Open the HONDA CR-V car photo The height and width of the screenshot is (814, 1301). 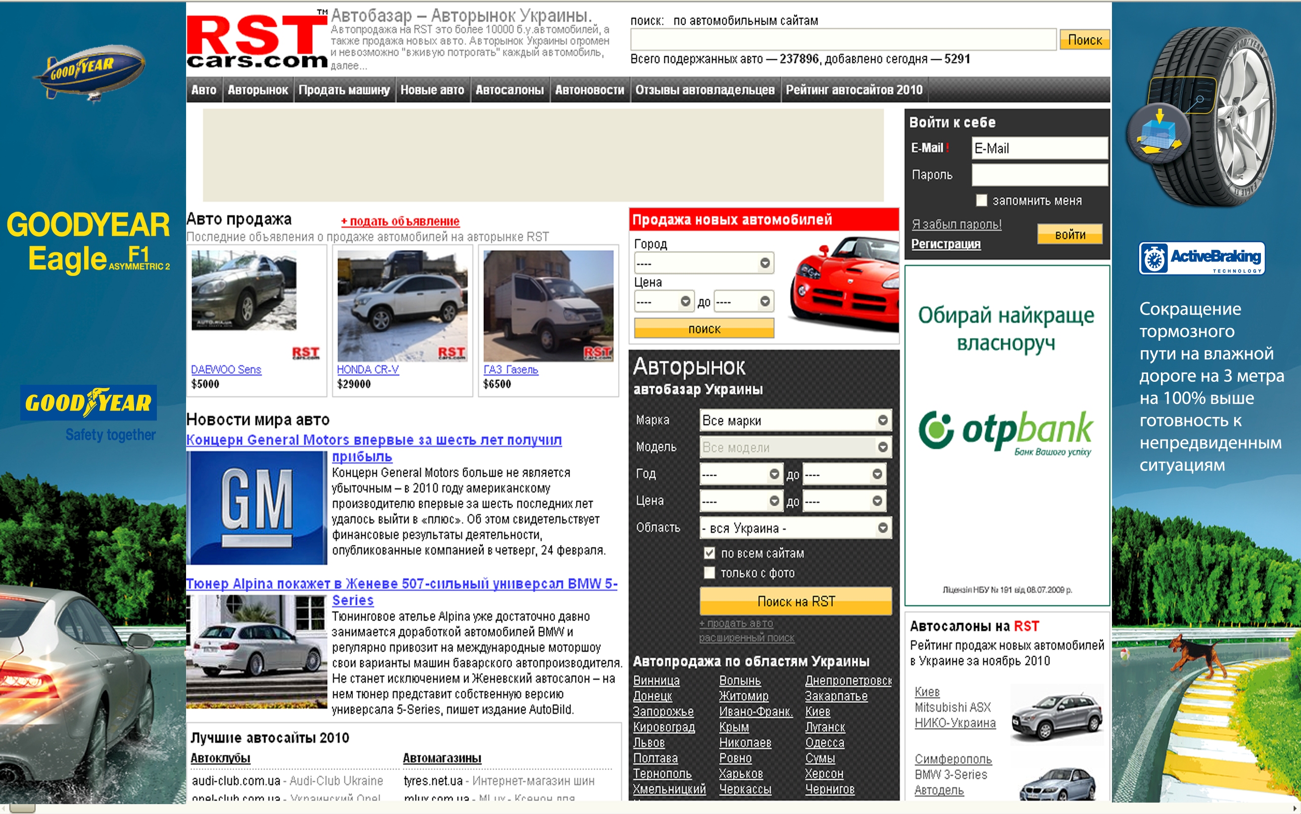(x=402, y=305)
